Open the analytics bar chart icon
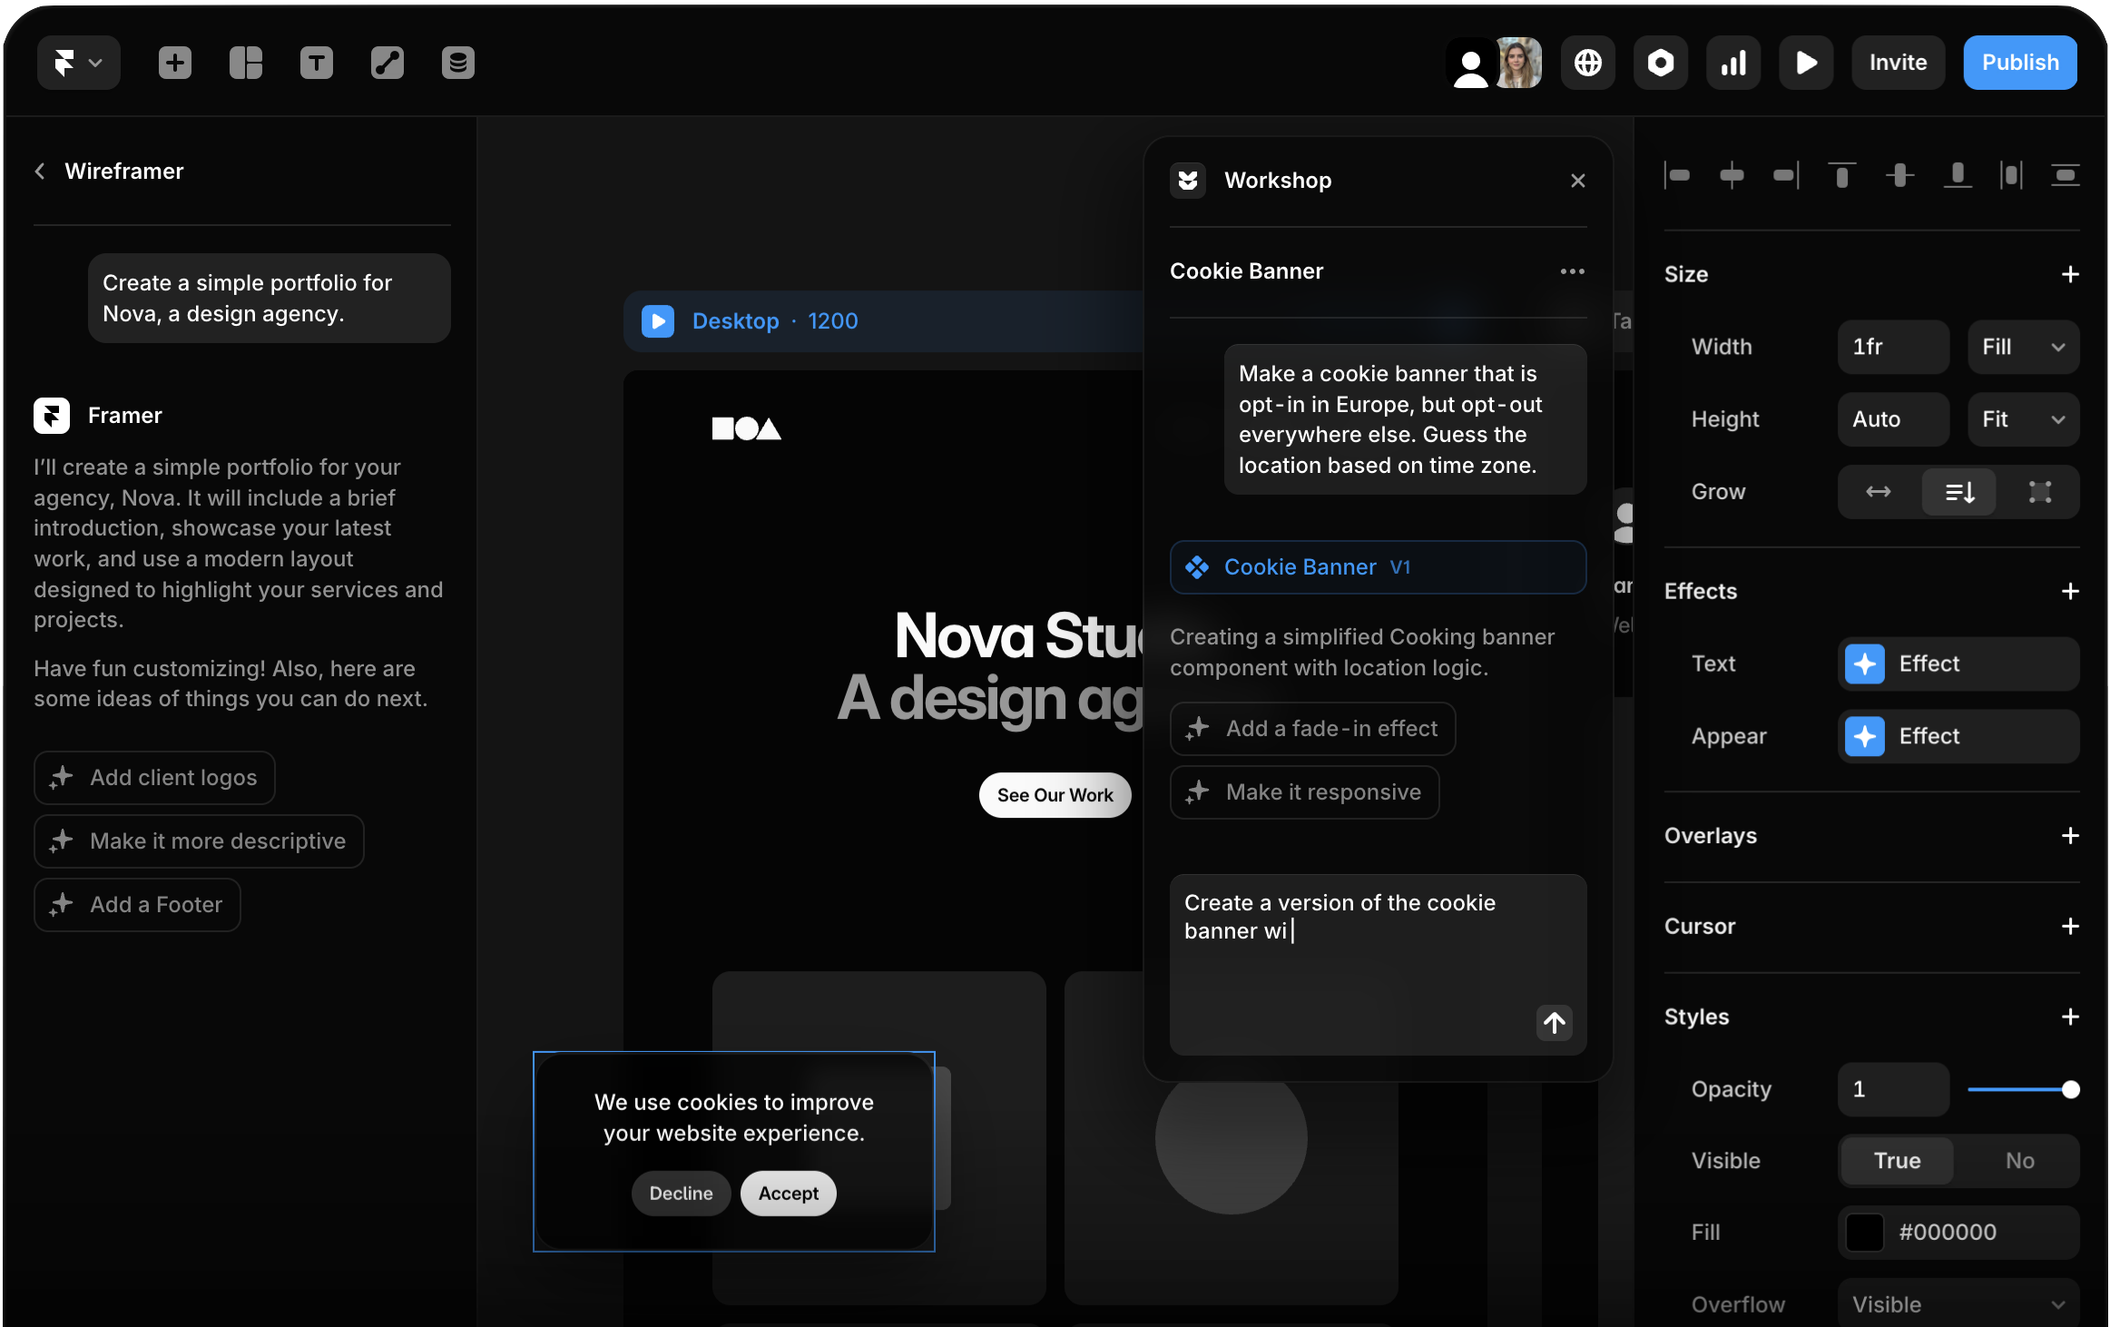Screen dimensions: 2110x1327 tap(1732, 63)
